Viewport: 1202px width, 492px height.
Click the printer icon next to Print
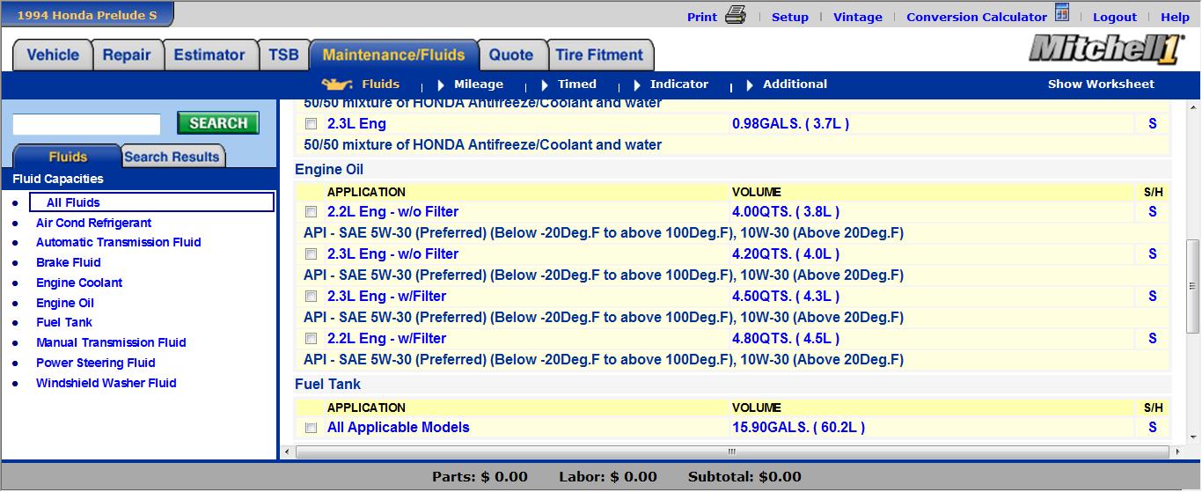[x=736, y=15]
